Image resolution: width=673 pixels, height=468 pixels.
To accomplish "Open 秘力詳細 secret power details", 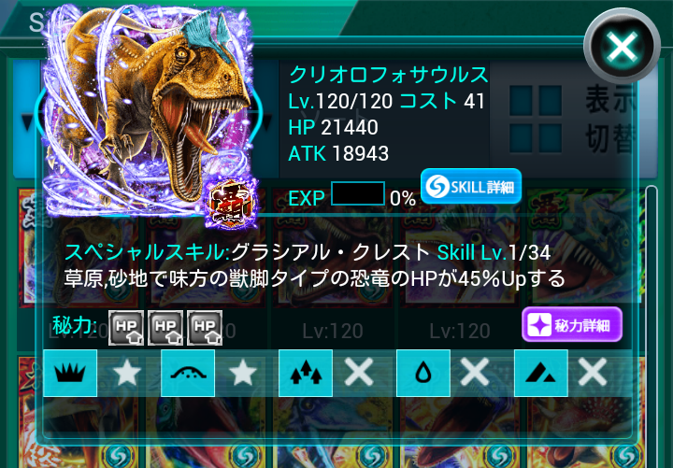I will (572, 325).
